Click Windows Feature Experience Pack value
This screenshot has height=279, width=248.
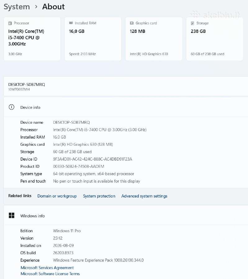pyautogui.click(x=98, y=260)
